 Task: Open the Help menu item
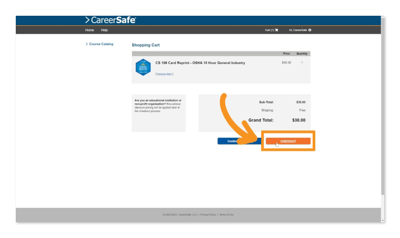click(x=104, y=30)
